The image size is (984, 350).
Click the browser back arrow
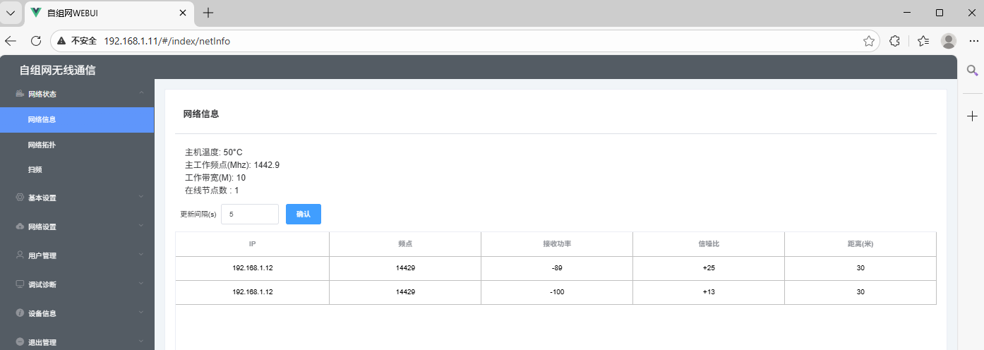pos(11,41)
